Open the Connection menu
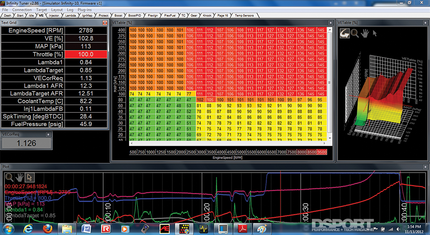This screenshot has width=430, height=235. pyautogui.click(x=22, y=10)
